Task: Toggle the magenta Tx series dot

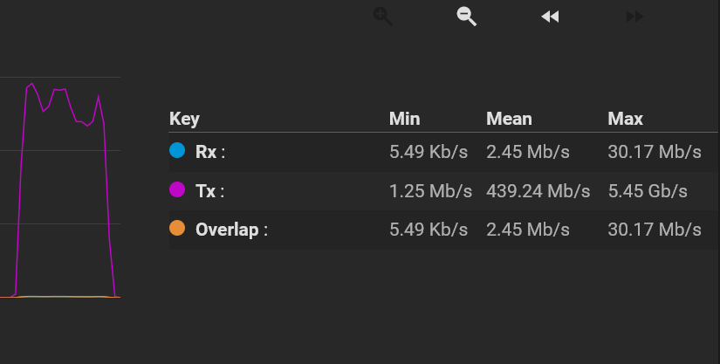Action: [177, 189]
